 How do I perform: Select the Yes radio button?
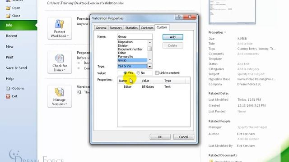coord(126,73)
